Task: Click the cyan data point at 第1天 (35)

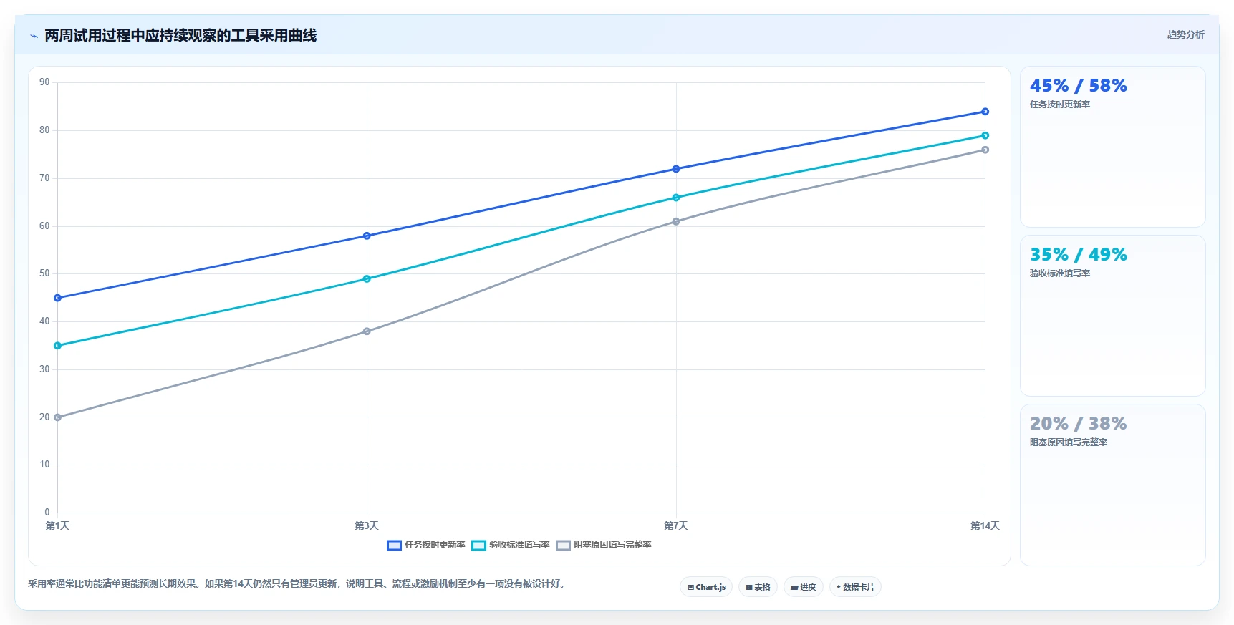Action: click(57, 346)
